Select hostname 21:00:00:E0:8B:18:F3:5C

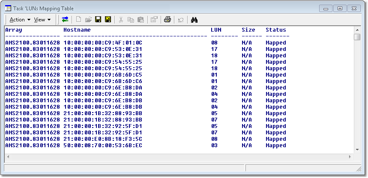point(103,139)
